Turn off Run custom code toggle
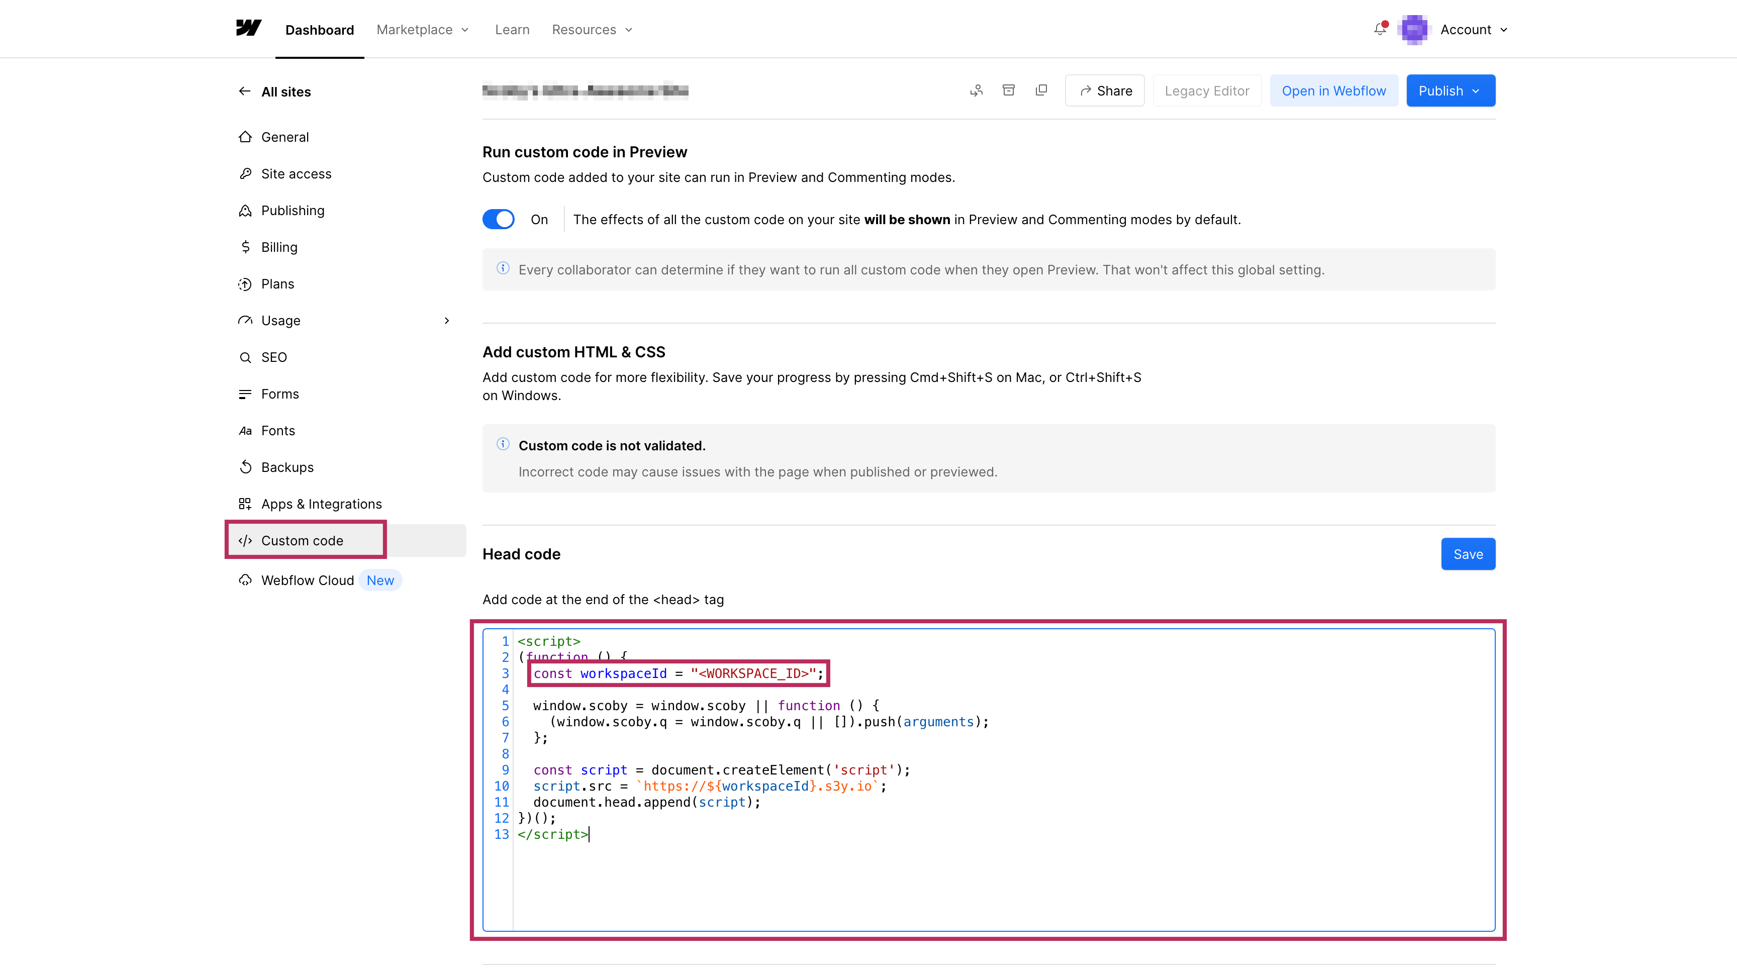This screenshot has width=1737, height=972. (x=498, y=219)
